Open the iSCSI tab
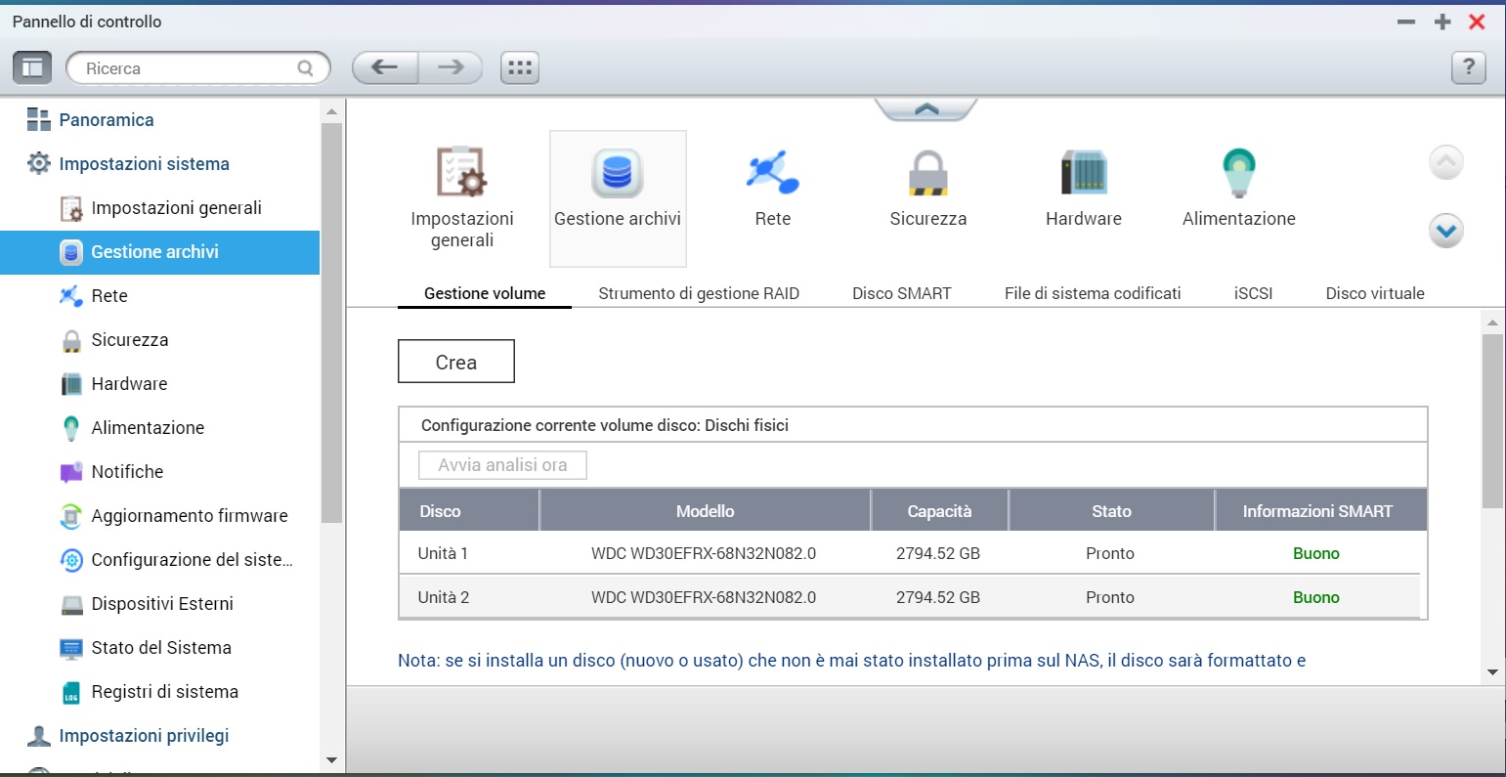This screenshot has height=777, width=1506. click(x=1253, y=293)
